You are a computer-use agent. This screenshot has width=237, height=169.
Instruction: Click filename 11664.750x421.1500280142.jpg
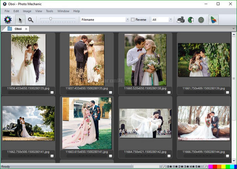(x=145, y=152)
